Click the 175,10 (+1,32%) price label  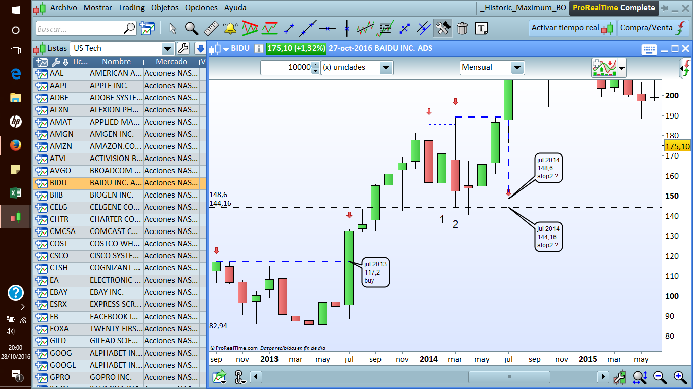tap(296, 49)
